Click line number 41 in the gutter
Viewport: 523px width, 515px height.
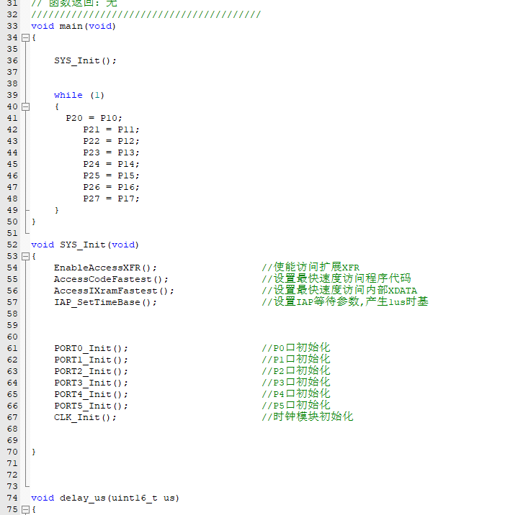tap(12, 118)
